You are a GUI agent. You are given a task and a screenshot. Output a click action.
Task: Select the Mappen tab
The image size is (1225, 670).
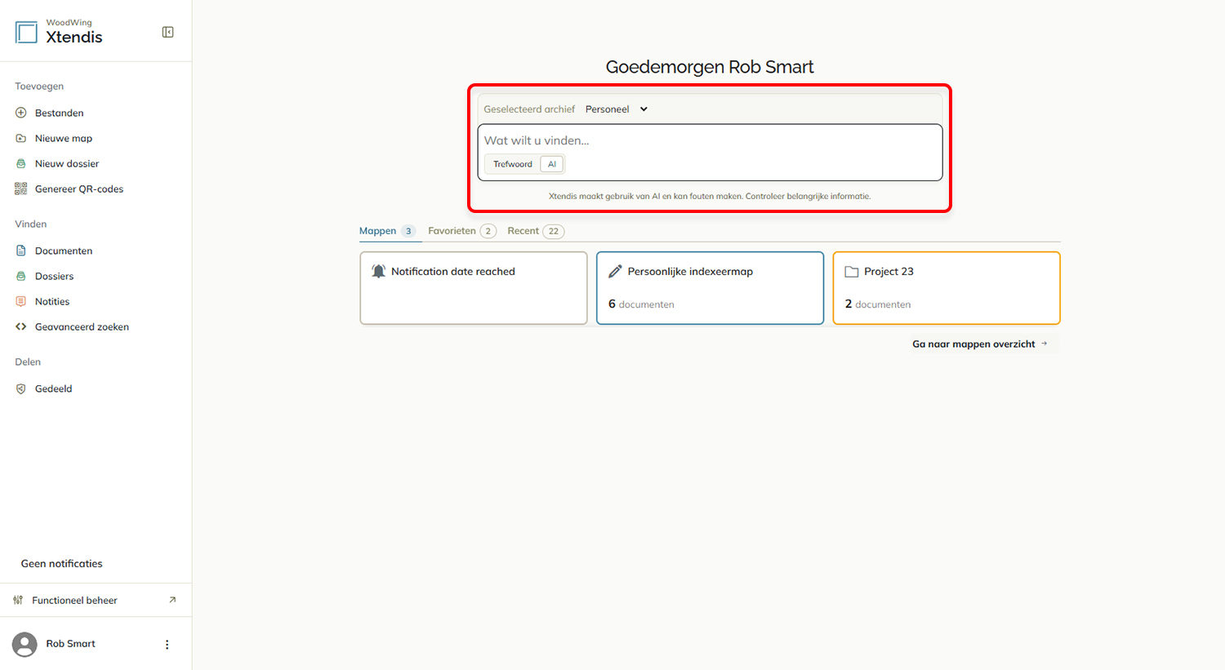[x=388, y=231]
